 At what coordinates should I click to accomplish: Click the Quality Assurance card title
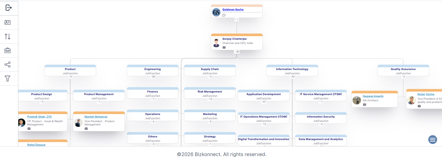click(403, 69)
